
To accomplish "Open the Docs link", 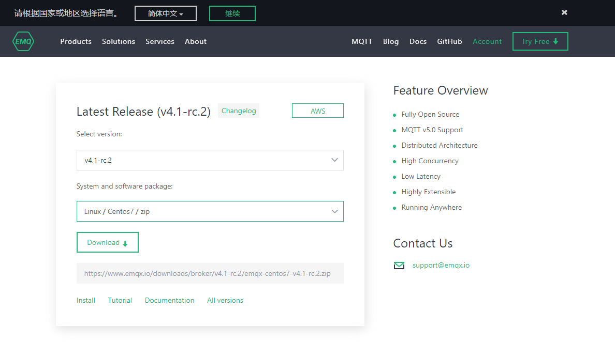I will [418, 41].
